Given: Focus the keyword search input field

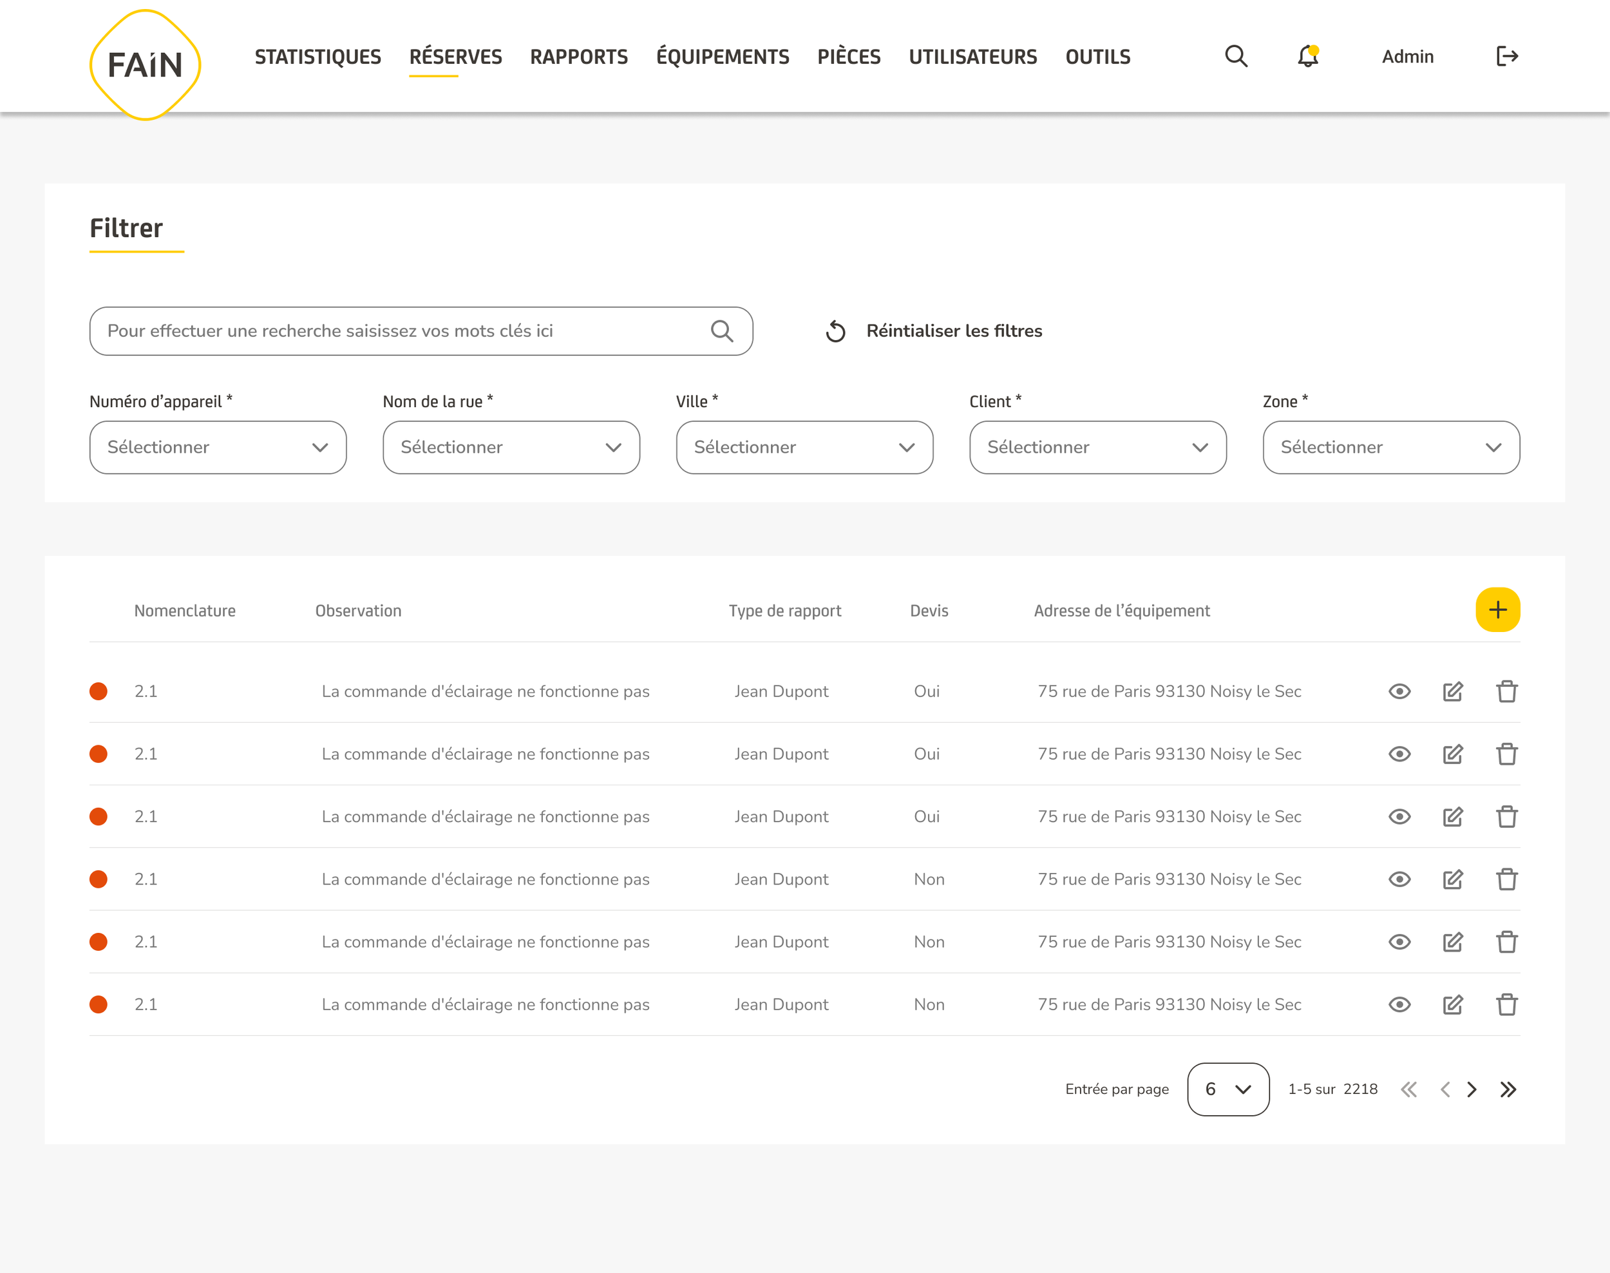Looking at the screenshot, I should (x=421, y=331).
